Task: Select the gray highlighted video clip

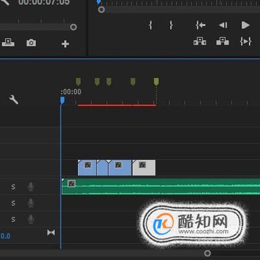Action: tap(144, 167)
